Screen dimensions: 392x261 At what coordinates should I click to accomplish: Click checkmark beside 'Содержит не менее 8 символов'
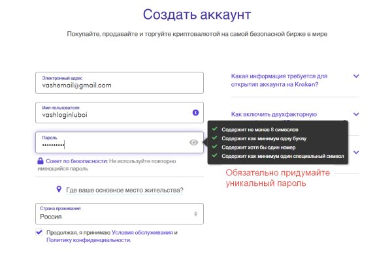214,129
